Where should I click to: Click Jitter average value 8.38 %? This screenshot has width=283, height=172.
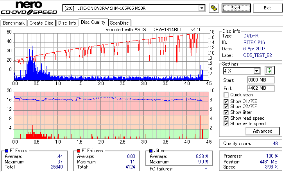[202, 156]
